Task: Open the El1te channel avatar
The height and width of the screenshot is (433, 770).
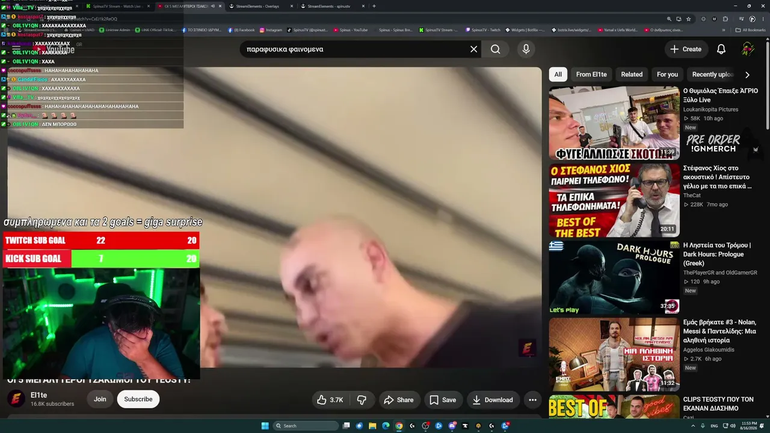Action: [16, 399]
